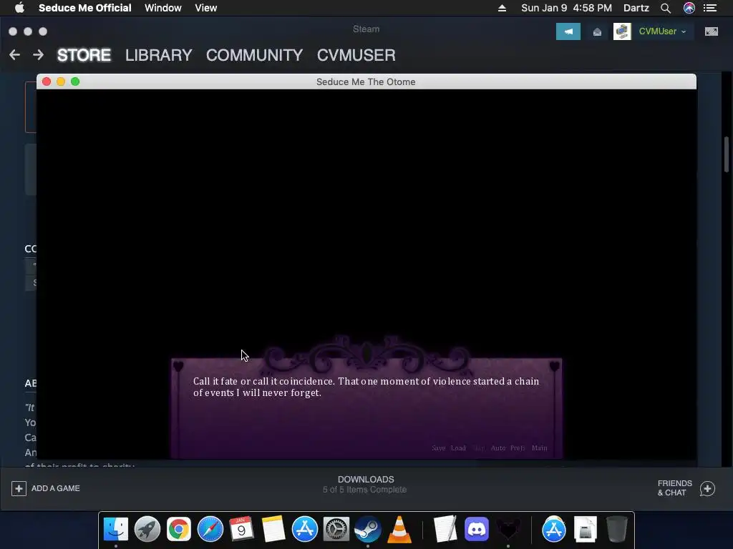Click the game dialogue text to advance
The image size is (733, 549).
tap(366, 387)
